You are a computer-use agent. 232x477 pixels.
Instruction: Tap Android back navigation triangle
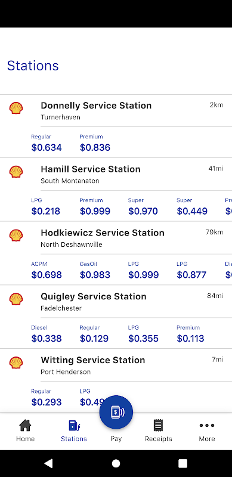point(49,463)
